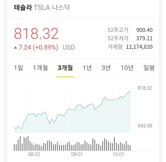
Task: Open the 일봉 candlestick tab
Action: click(149, 68)
